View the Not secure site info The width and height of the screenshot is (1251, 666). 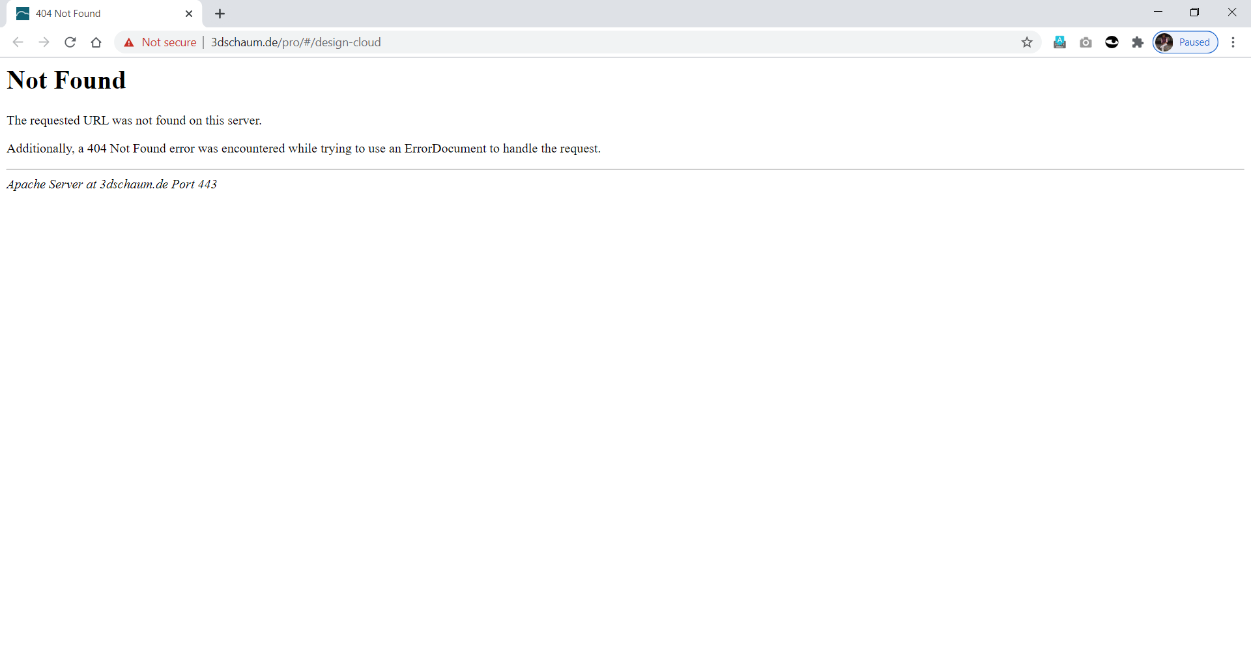(160, 42)
